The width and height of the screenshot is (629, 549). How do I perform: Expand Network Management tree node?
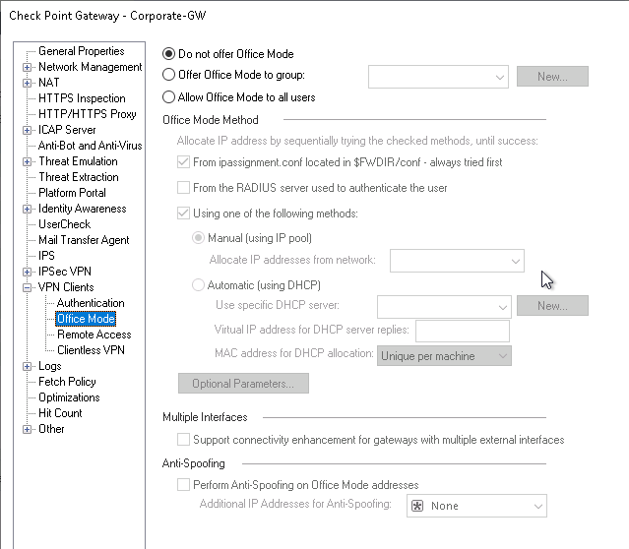click(x=27, y=67)
